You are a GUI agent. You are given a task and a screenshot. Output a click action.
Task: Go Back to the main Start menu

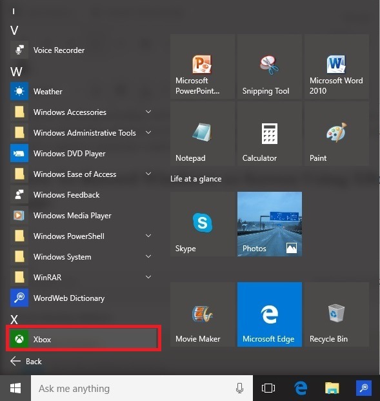(26, 362)
